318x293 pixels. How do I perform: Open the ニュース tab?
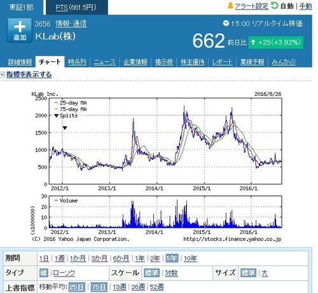pos(105,62)
